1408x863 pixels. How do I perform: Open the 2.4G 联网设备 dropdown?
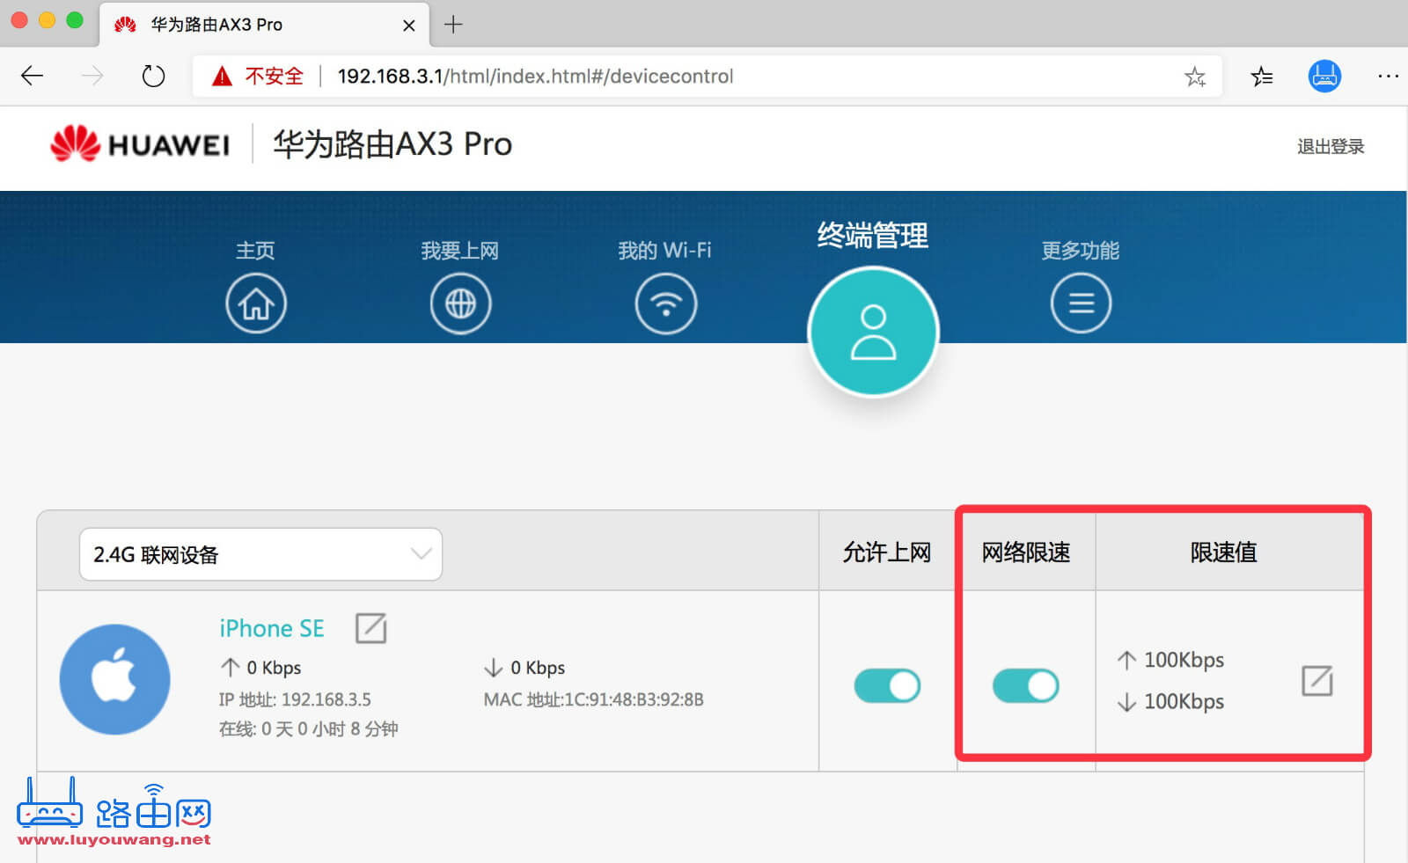coord(260,554)
